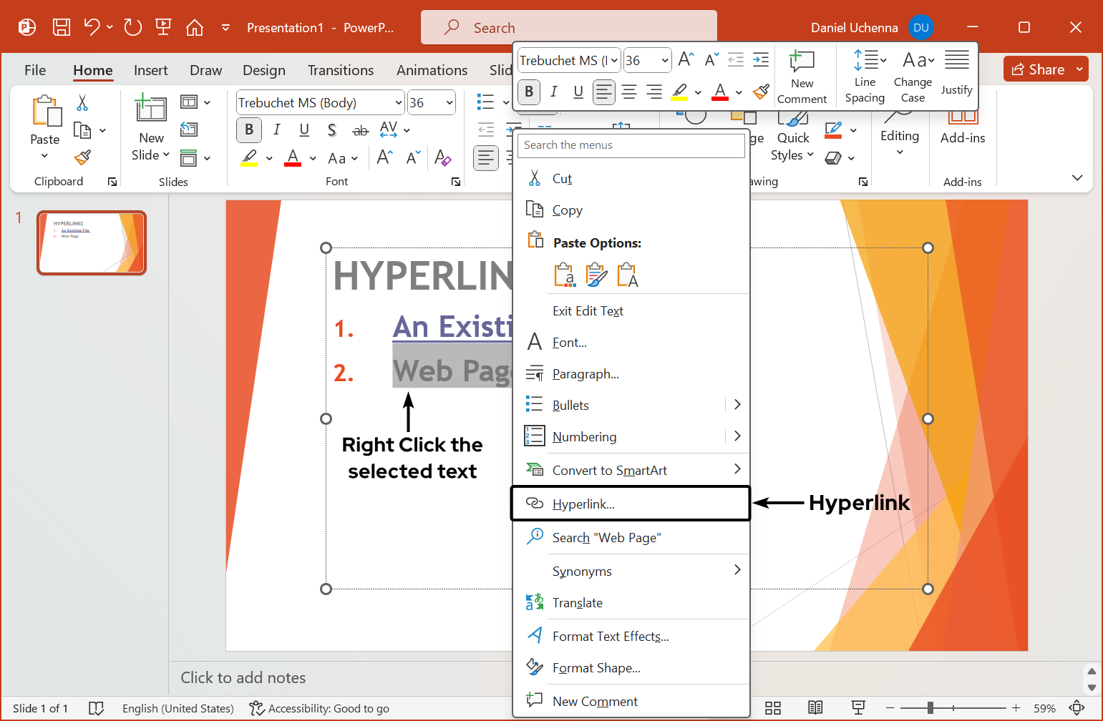Viewport: 1103px width, 721px height.
Task: Toggle Bold on the floating mini toolbar
Action: coord(528,92)
